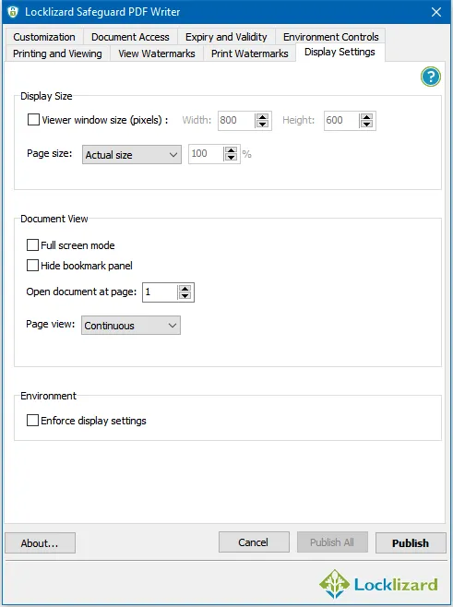Select the Environment Controls tab
The image size is (453, 607).
tap(330, 37)
